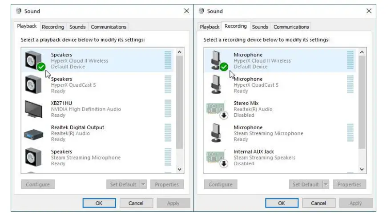
Task: Pick the Realtek Digital Output device icon
Action: pos(34,135)
